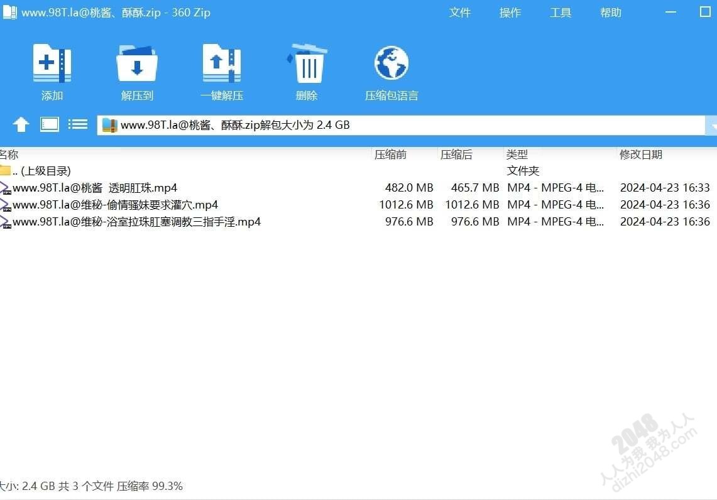Click the 删除 (Delete) trash icon
This screenshot has height=500, width=717.
tap(307, 63)
